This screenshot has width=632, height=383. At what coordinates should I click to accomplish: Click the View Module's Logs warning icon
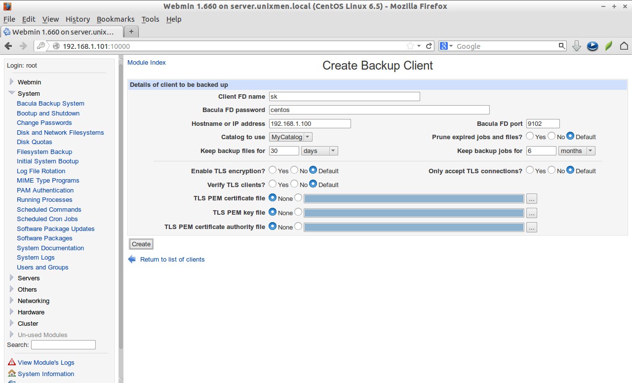click(12, 362)
